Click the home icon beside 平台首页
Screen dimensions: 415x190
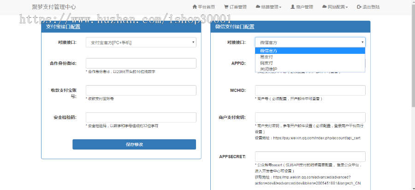coord(195,7)
